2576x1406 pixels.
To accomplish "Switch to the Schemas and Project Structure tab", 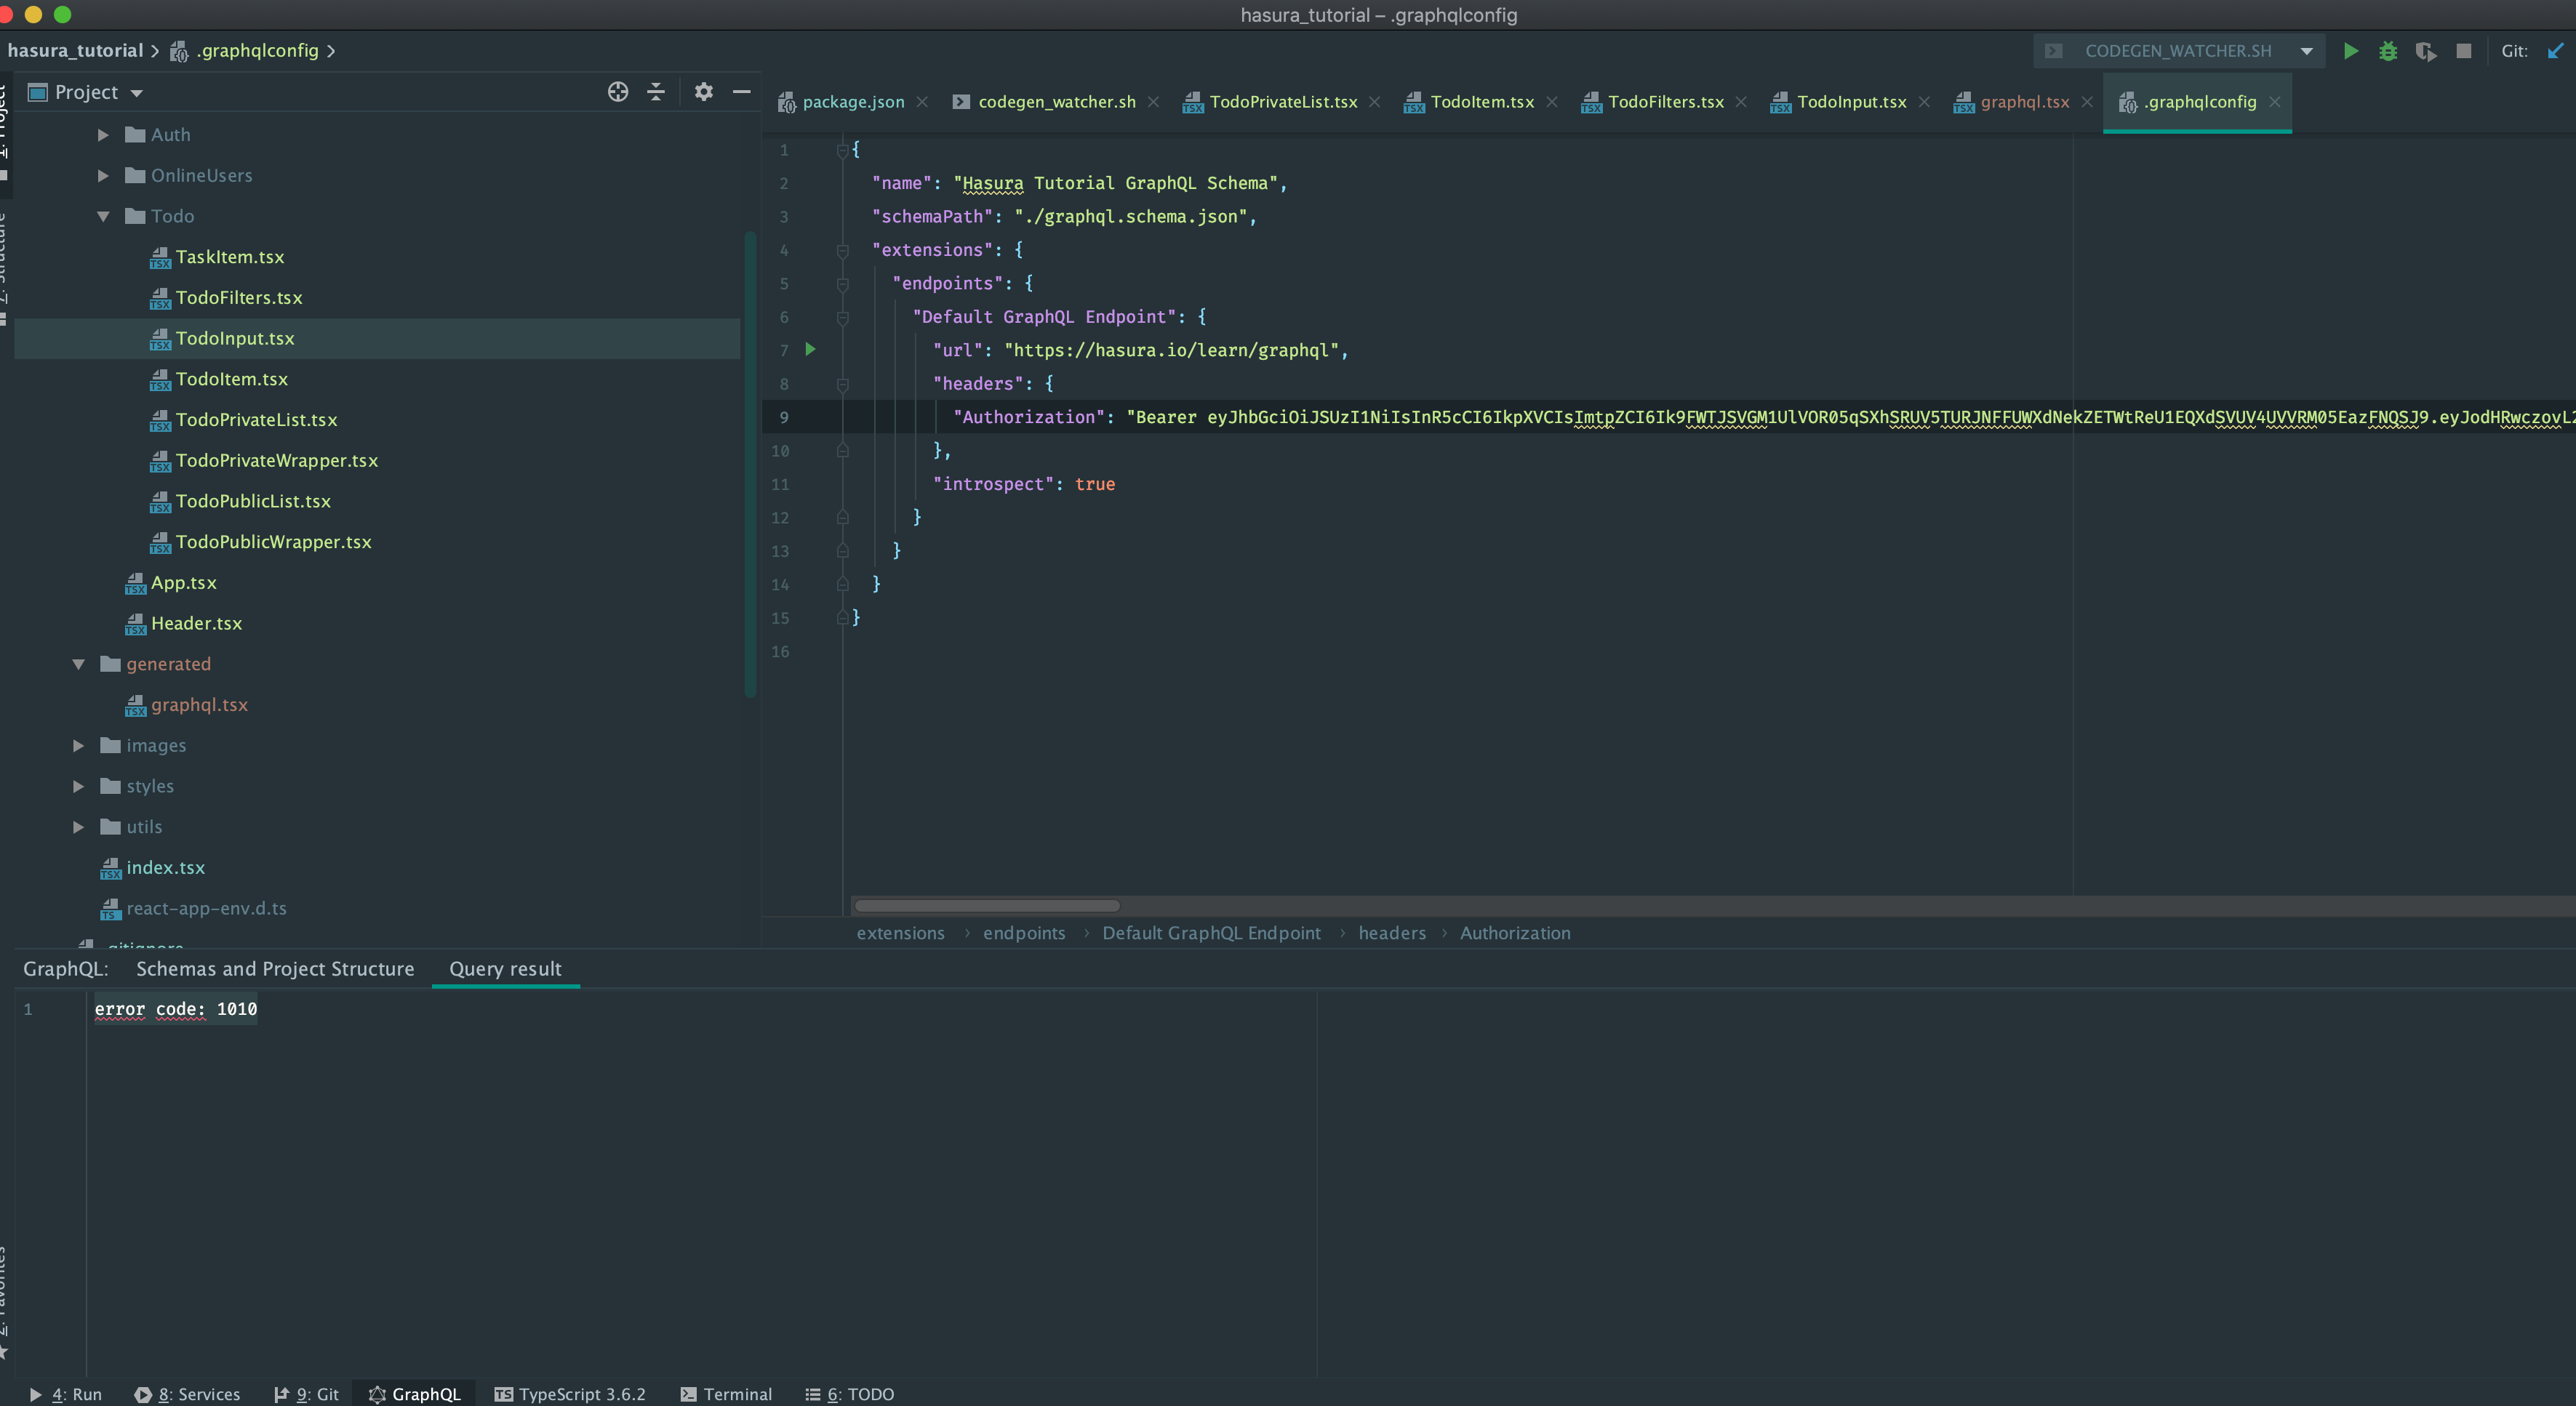I will pyautogui.click(x=275, y=968).
